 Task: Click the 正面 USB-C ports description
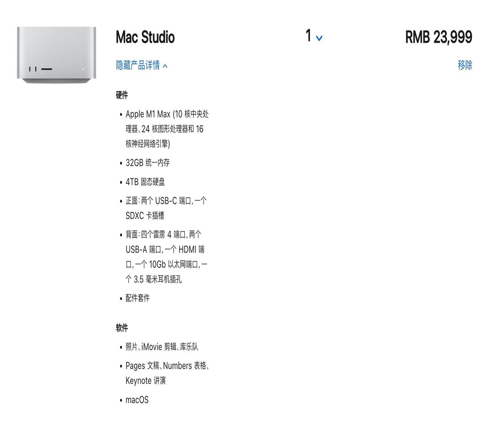pyautogui.click(x=166, y=208)
